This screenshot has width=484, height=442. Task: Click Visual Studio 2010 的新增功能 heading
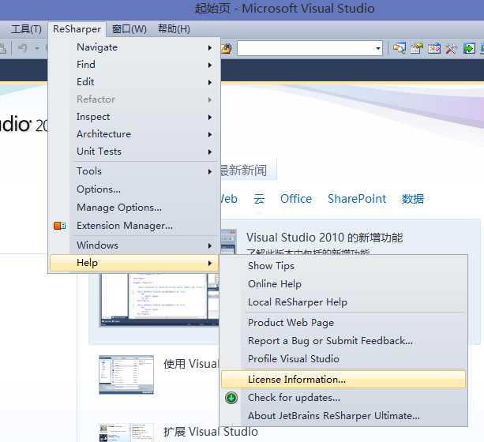[325, 238]
